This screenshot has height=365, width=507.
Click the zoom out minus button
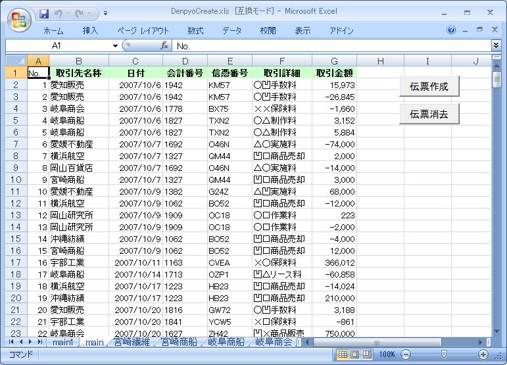point(406,354)
